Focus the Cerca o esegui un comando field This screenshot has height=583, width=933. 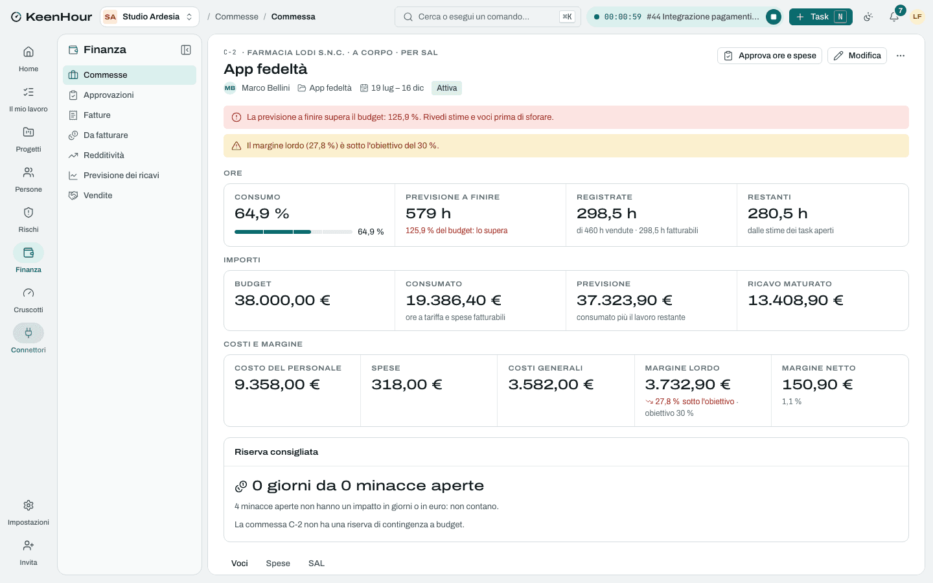pyautogui.click(x=488, y=17)
